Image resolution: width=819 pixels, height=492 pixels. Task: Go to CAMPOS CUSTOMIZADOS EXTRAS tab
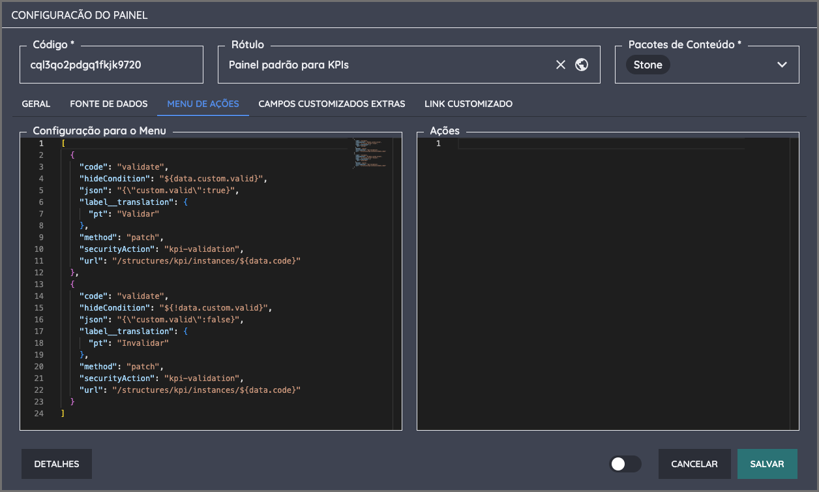pos(332,104)
